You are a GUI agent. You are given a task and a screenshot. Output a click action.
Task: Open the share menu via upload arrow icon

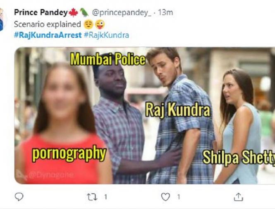pos(239,197)
